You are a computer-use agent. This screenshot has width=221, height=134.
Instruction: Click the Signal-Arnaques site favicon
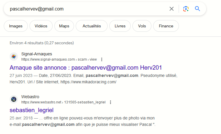13,57
